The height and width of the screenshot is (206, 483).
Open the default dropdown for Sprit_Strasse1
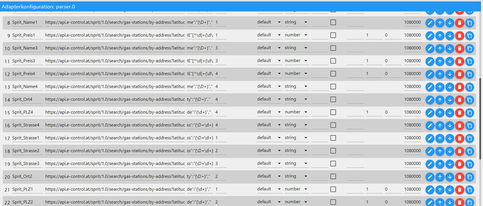(x=270, y=138)
